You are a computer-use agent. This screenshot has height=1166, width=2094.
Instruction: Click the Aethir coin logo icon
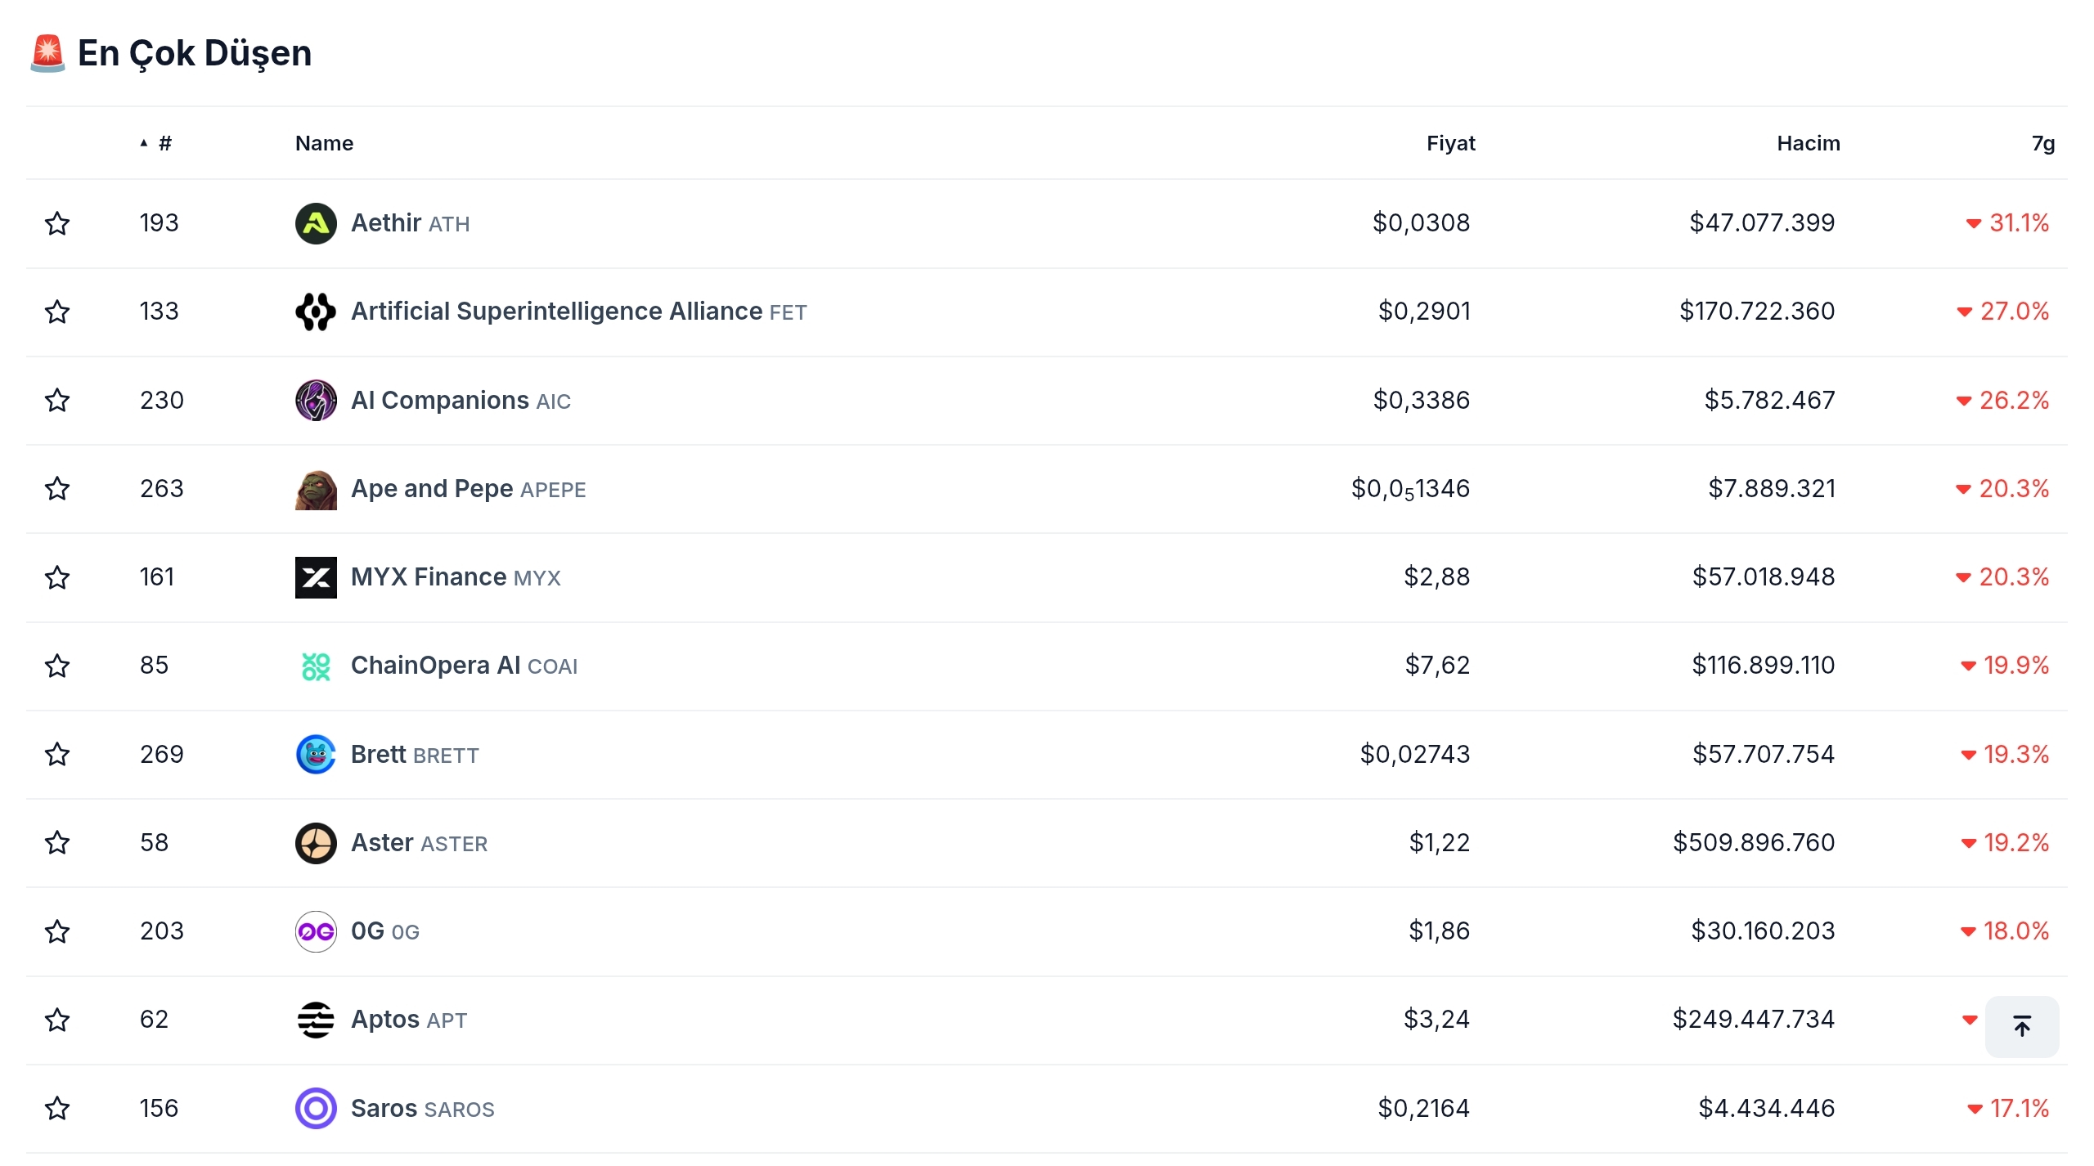(316, 223)
